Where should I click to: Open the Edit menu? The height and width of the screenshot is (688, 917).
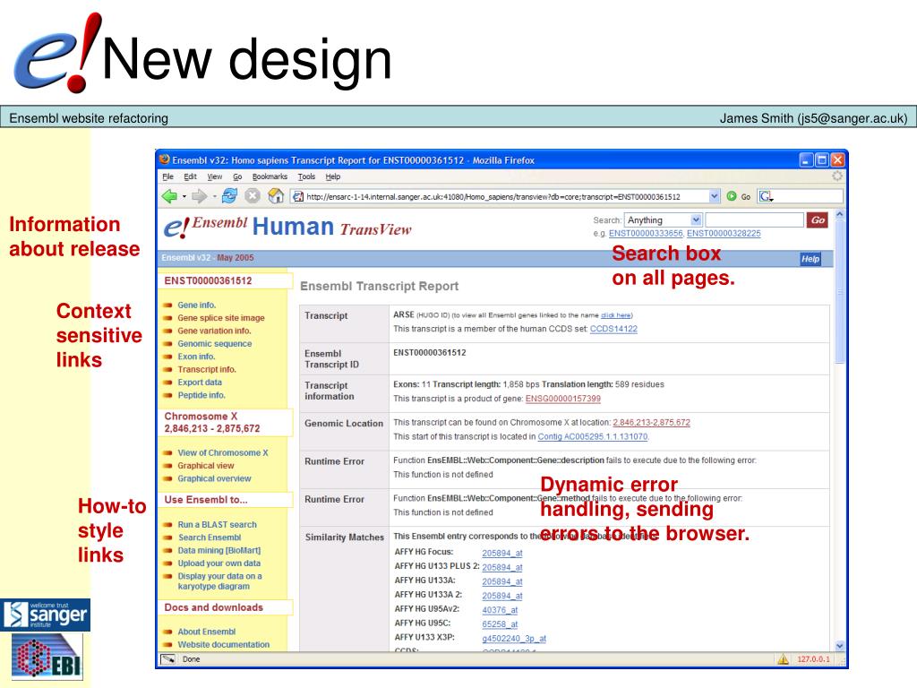190,176
